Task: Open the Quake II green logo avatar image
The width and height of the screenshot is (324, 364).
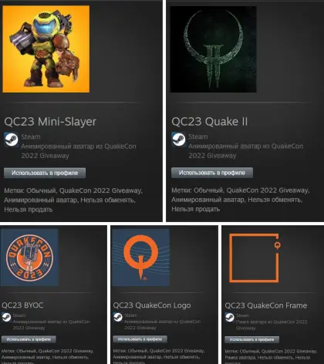Action: (213, 49)
